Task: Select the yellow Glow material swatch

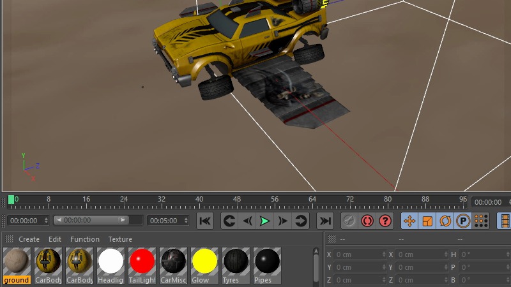Action: (204, 262)
